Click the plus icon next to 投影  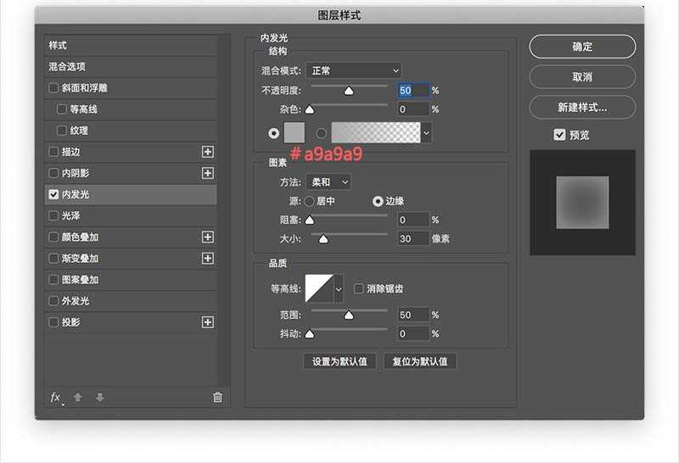207,322
